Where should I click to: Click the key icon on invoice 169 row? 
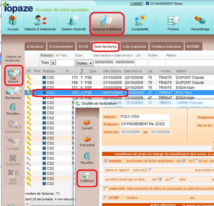coord(29,83)
